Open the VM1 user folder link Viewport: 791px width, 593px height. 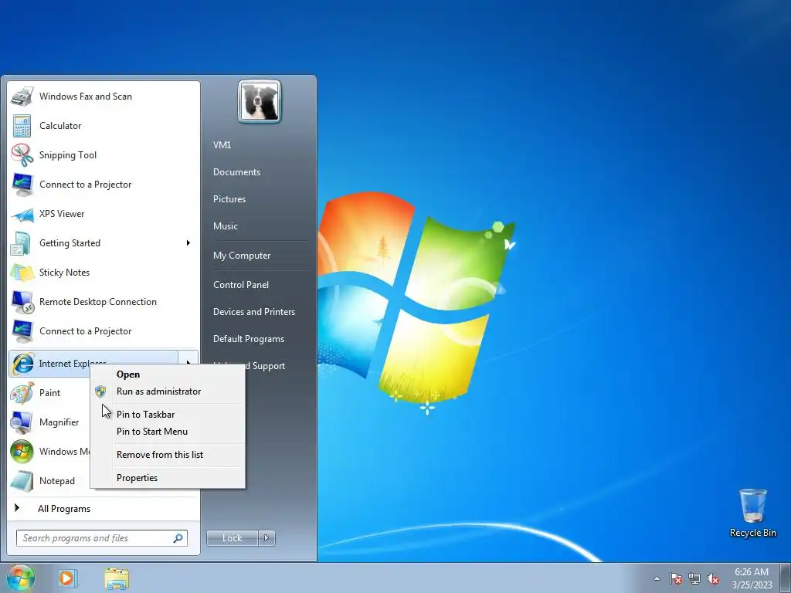click(x=222, y=145)
